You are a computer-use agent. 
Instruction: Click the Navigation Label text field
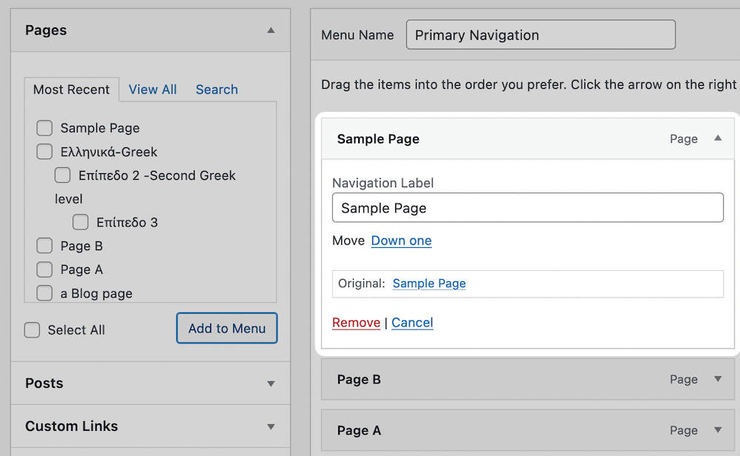pyautogui.click(x=528, y=208)
